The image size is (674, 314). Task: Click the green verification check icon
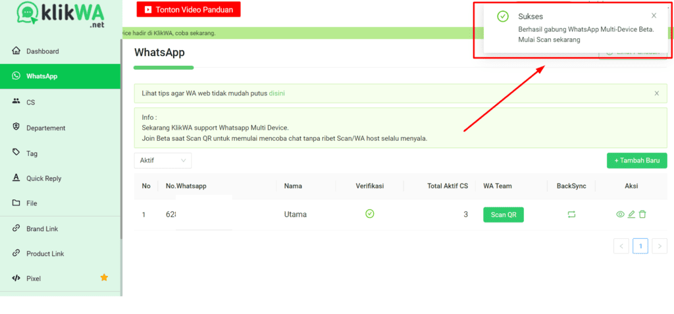click(x=370, y=214)
